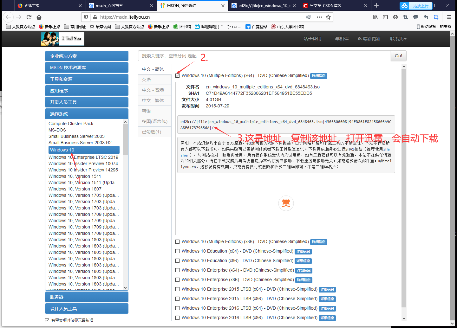Image resolution: width=457 pixels, height=328 pixels.
Task: Open the page actions three-dot menu
Action: click(319, 17)
